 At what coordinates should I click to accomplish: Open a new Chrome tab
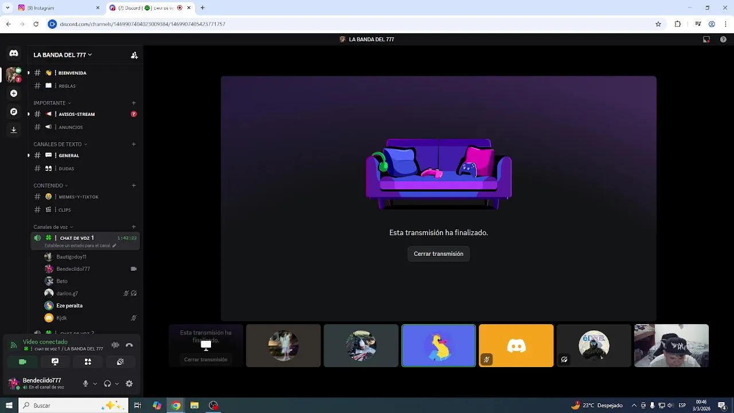(202, 8)
